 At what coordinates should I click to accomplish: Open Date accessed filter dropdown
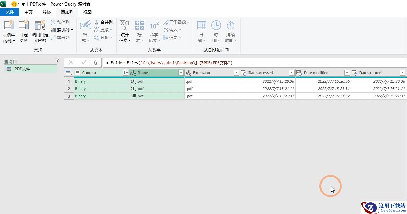click(291, 73)
